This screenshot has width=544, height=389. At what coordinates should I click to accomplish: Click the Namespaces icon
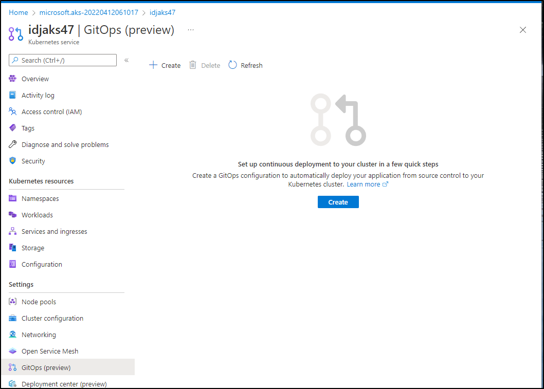tap(12, 198)
